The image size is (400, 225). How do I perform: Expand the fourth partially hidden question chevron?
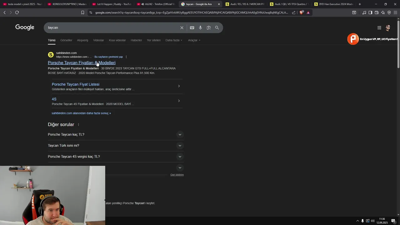pos(180,168)
